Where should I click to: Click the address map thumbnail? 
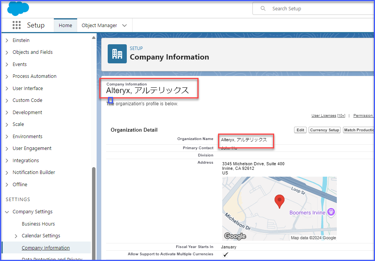(279, 209)
